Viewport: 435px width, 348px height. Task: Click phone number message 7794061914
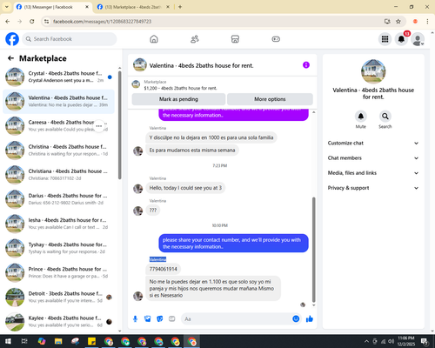(164, 269)
